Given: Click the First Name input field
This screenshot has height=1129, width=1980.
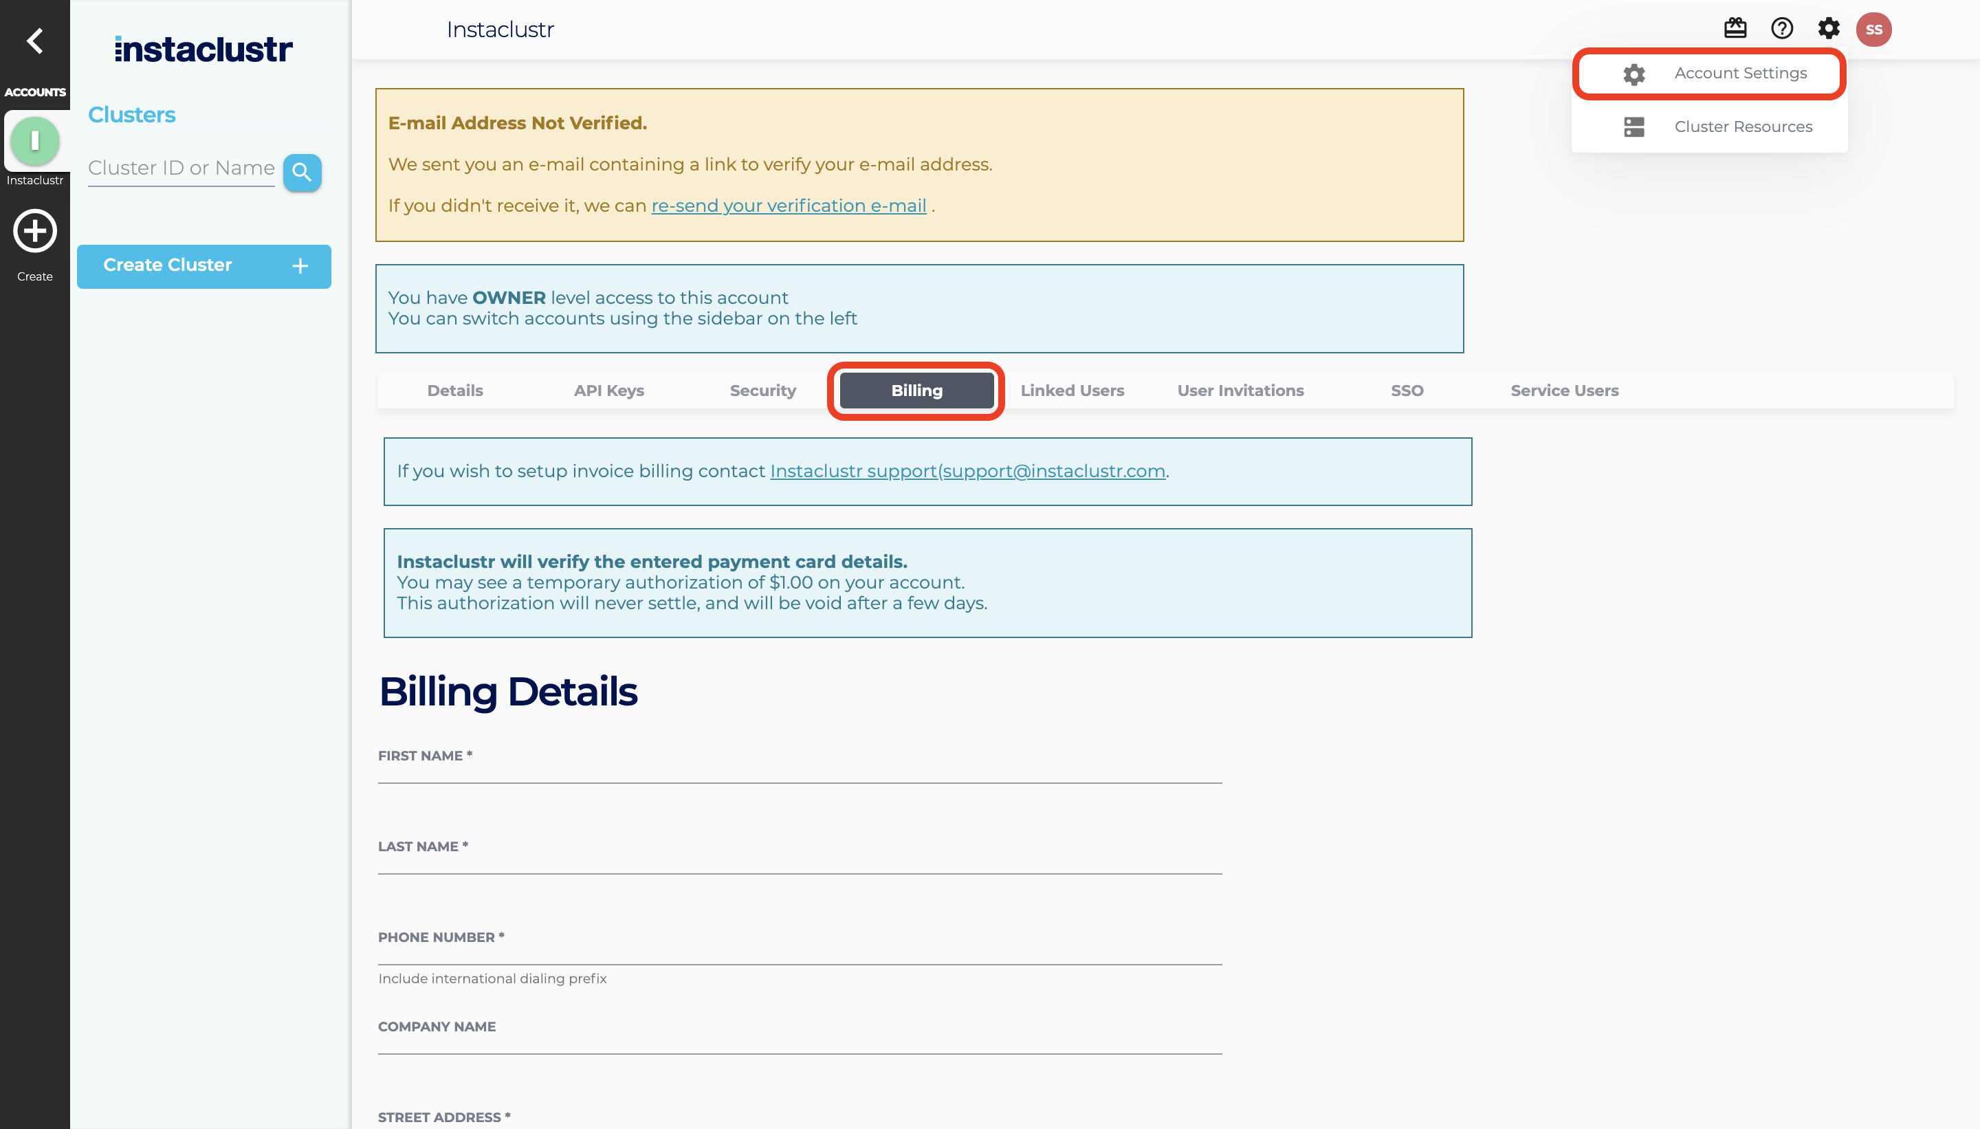Looking at the screenshot, I should coord(800,770).
